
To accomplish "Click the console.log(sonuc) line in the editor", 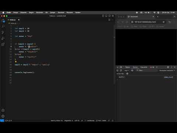I will [x=25, y=72].
